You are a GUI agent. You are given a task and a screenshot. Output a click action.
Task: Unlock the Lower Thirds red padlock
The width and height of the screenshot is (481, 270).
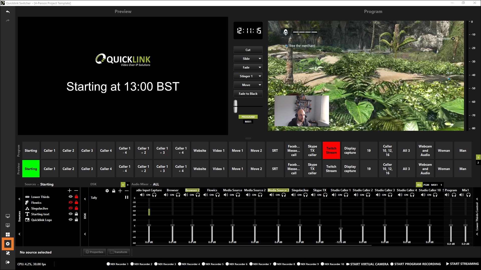pyautogui.click(x=76, y=197)
